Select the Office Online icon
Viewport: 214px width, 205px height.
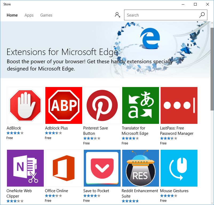click(x=64, y=168)
